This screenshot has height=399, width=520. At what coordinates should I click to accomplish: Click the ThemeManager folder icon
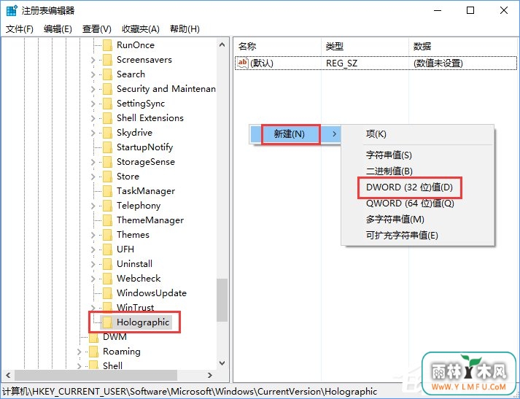click(107, 220)
